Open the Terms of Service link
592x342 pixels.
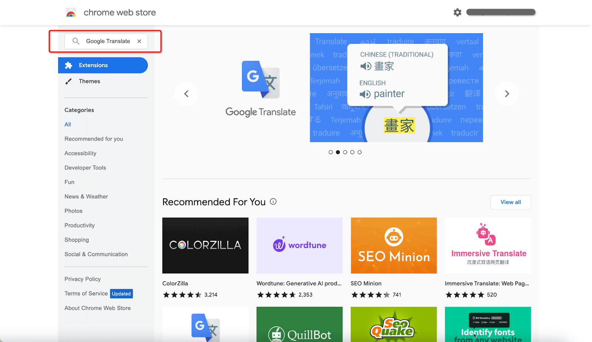point(86,294)
